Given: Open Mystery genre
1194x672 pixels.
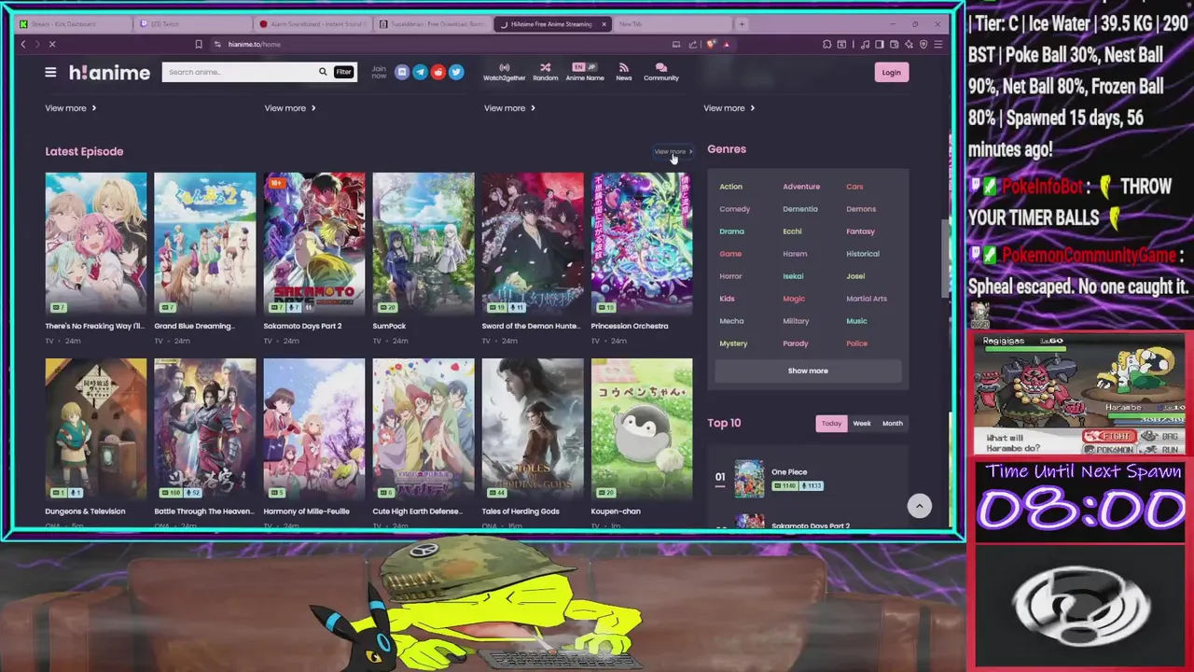Looking at the screenshot, I should pos(733,343).
